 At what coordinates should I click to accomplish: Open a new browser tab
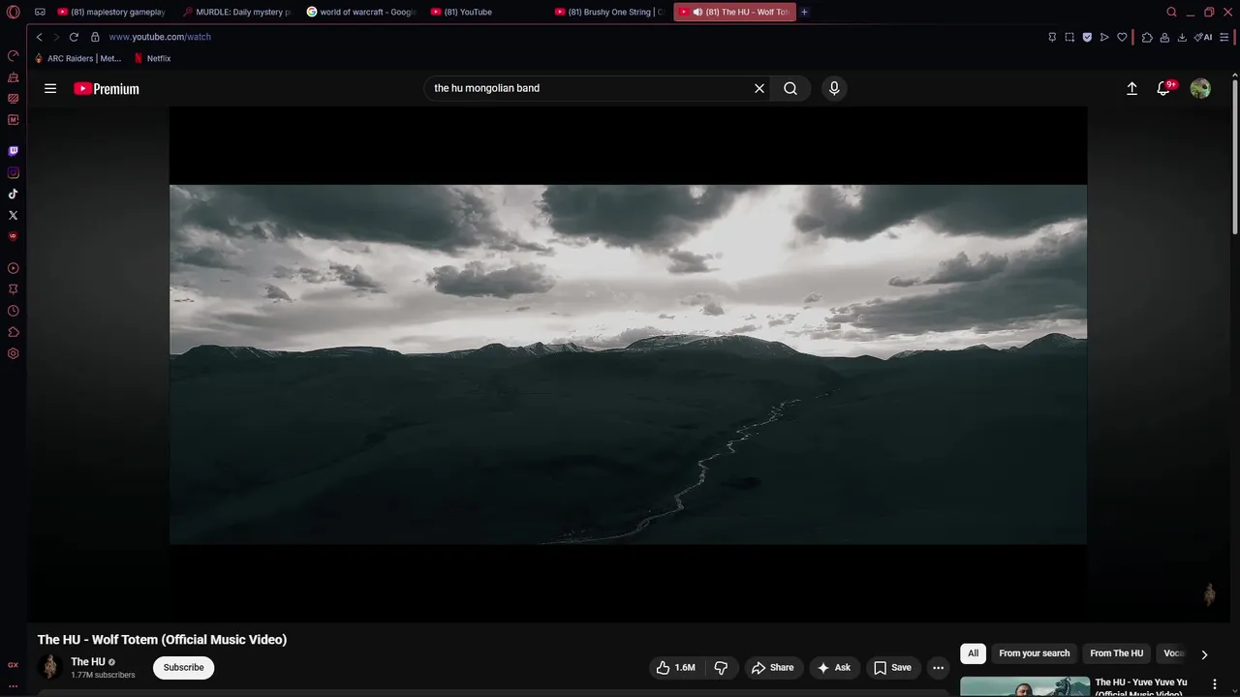pyautogui.click(x=804, y=12)
